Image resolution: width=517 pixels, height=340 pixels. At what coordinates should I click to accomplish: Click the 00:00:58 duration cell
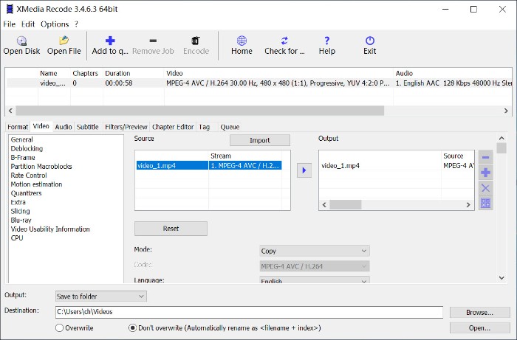(119, 83)
